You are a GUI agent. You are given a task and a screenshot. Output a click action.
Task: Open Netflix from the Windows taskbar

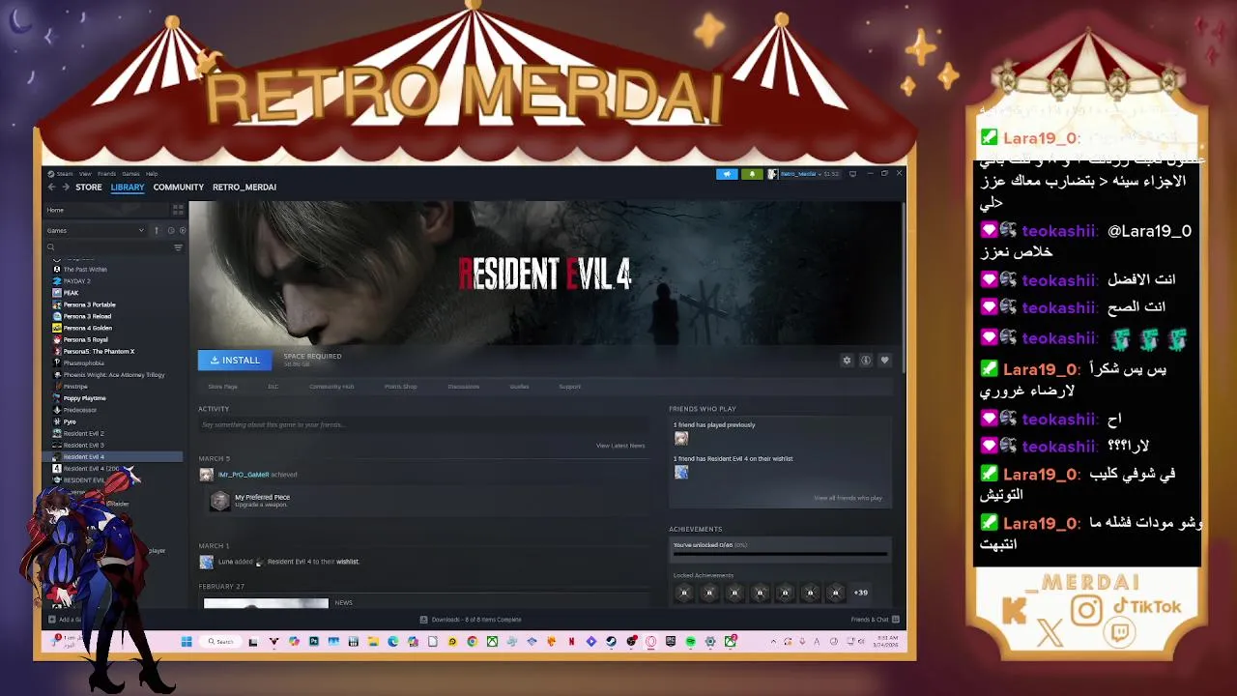click(571, 641)
